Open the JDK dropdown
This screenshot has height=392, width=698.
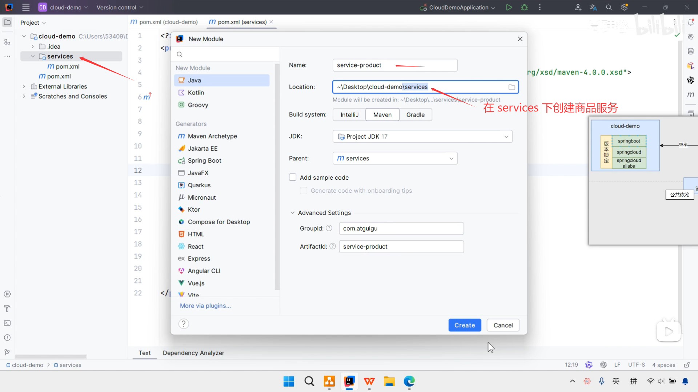(x=422, y=136)
